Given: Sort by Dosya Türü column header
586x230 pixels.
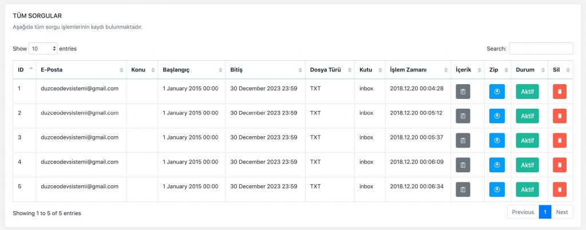Looking at the screenshot, I should pyautogui.click(x=330, y=70).
